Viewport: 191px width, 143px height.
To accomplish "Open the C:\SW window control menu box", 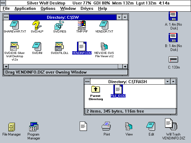I will point(6,17).
